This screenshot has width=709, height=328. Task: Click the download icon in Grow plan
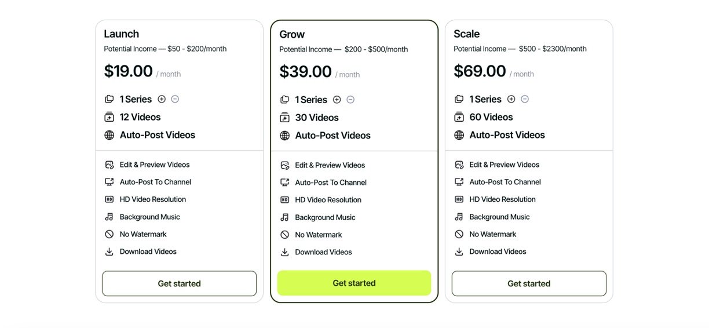pyautogui.click(x=284, y=252)
